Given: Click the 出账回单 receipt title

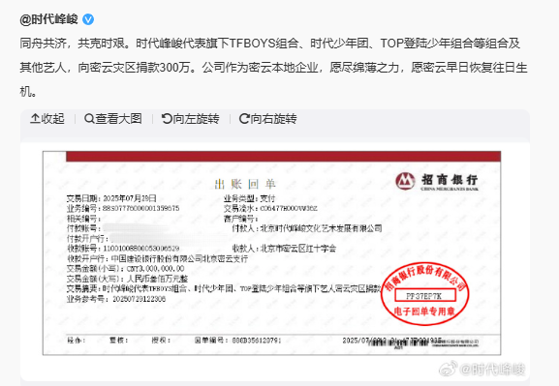Looking at the screenshot, I should [245, 184].
